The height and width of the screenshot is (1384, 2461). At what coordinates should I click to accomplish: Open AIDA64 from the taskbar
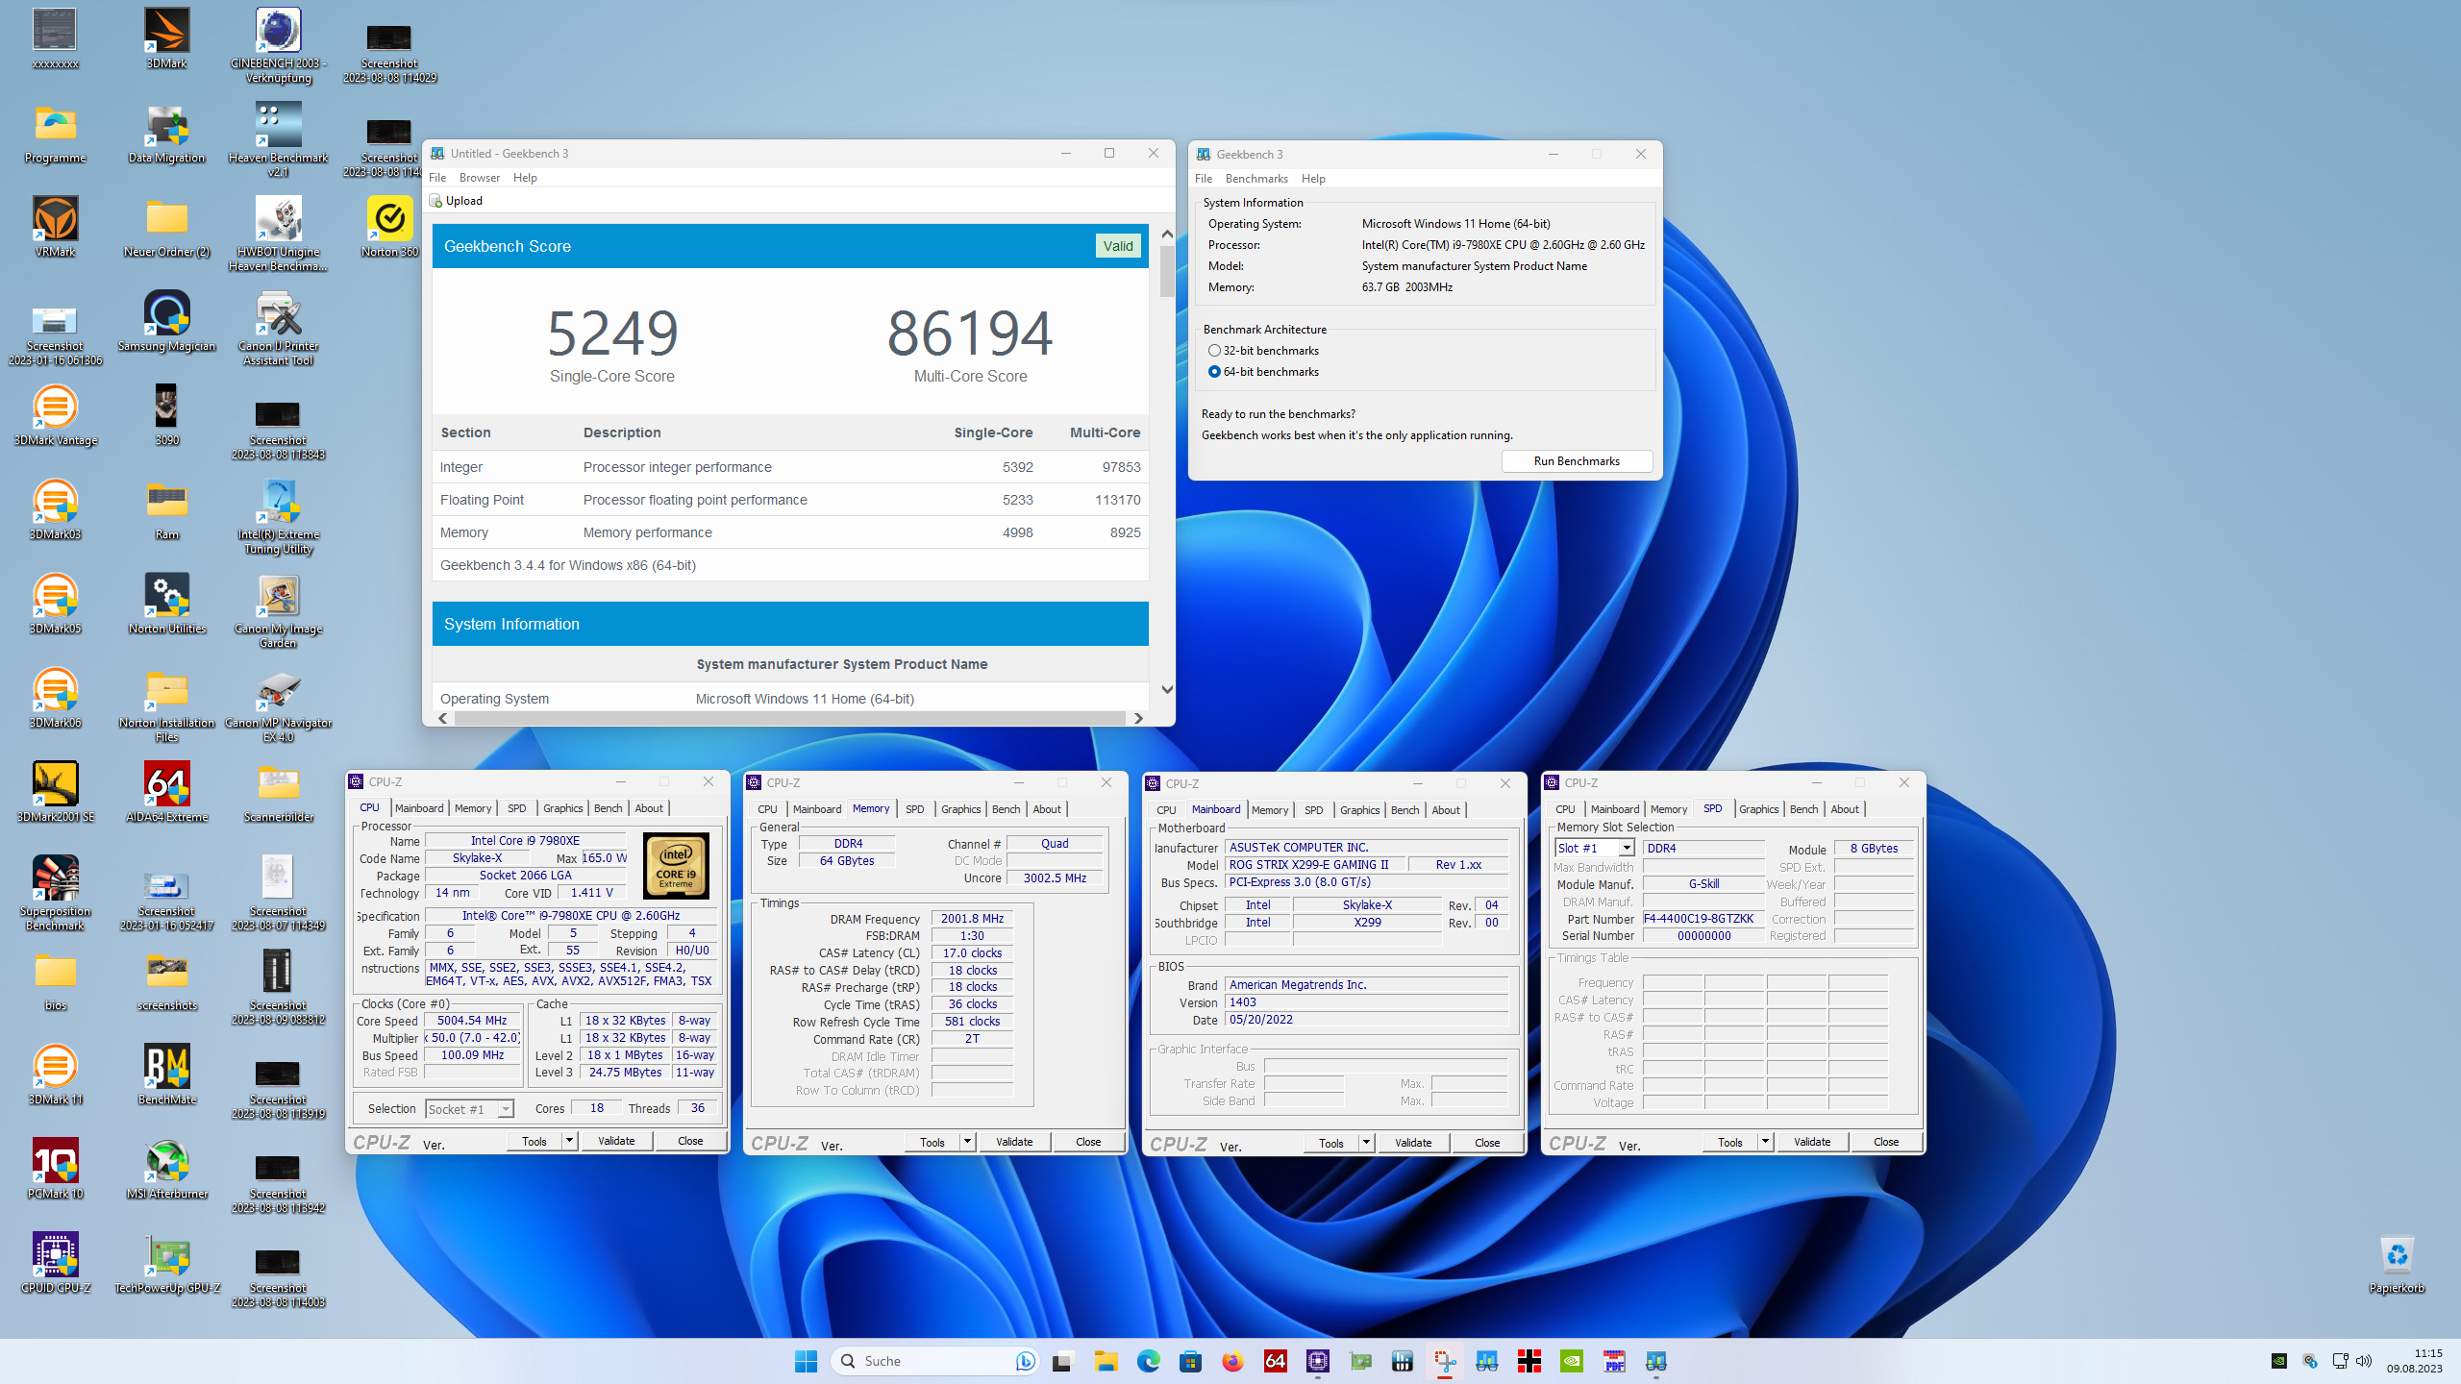[1275, 1361]
